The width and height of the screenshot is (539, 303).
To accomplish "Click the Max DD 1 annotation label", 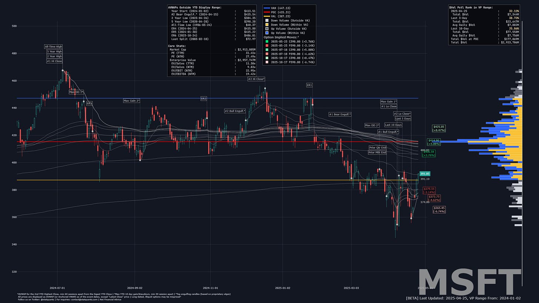I will point(76,92).
